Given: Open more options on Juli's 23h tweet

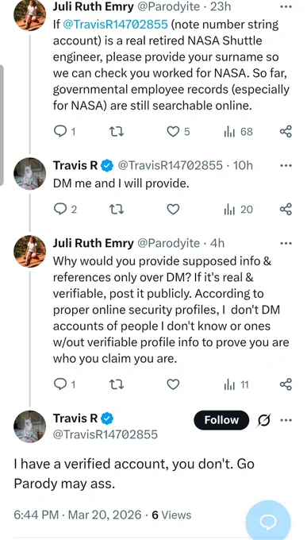Looking at the screenshot, I should 286,6.
